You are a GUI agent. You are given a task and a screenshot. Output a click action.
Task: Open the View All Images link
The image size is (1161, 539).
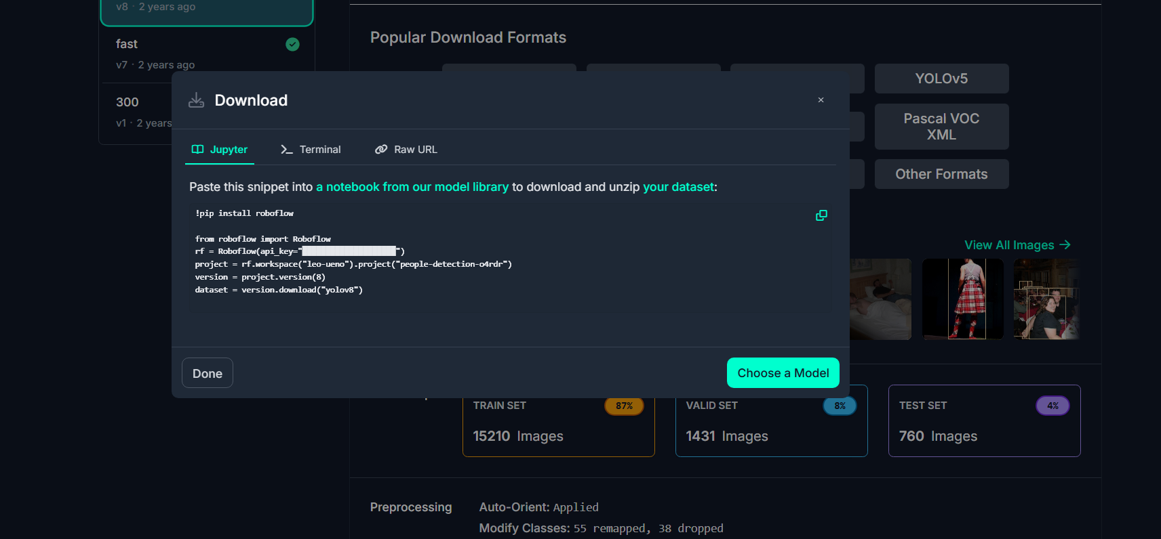coord(1017,245)
